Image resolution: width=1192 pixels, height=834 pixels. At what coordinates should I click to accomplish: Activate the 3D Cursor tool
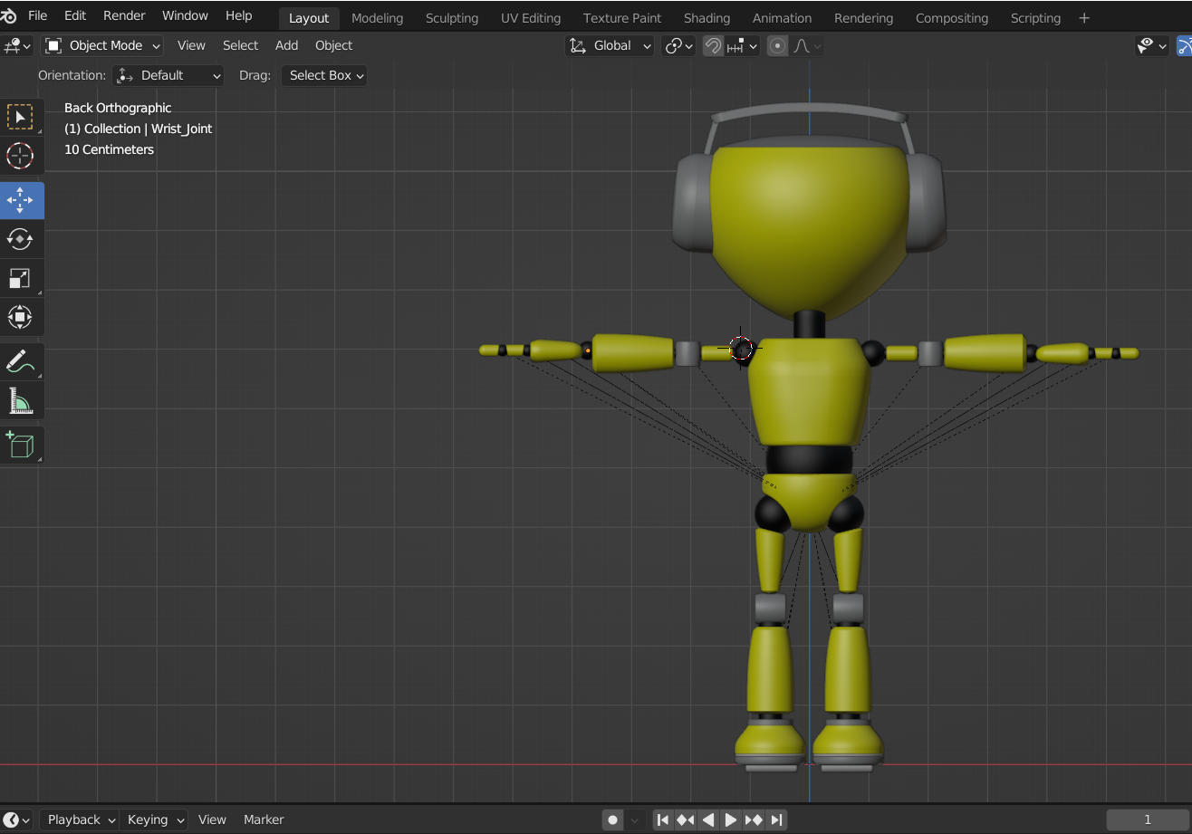(x=20, y=156)
